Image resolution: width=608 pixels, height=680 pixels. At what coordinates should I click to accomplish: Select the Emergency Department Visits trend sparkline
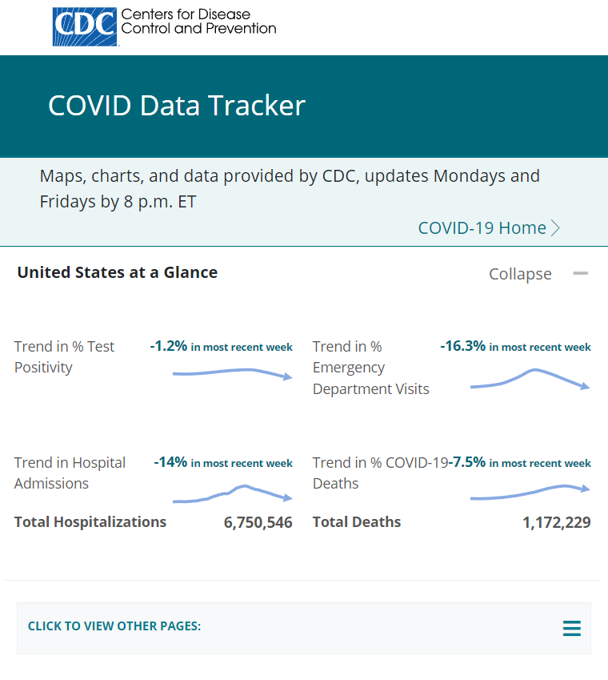coord(530,376)
